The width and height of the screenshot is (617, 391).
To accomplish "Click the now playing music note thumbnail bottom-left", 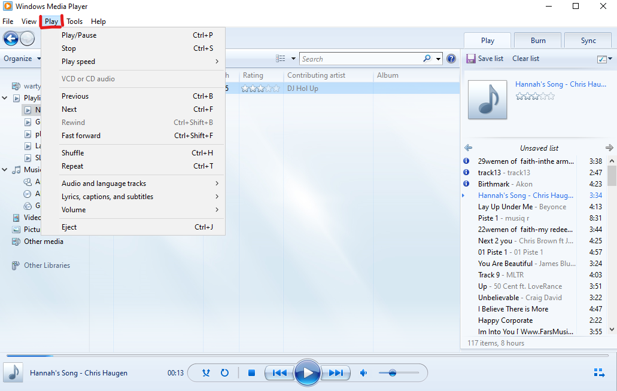I will click(13, 372).
